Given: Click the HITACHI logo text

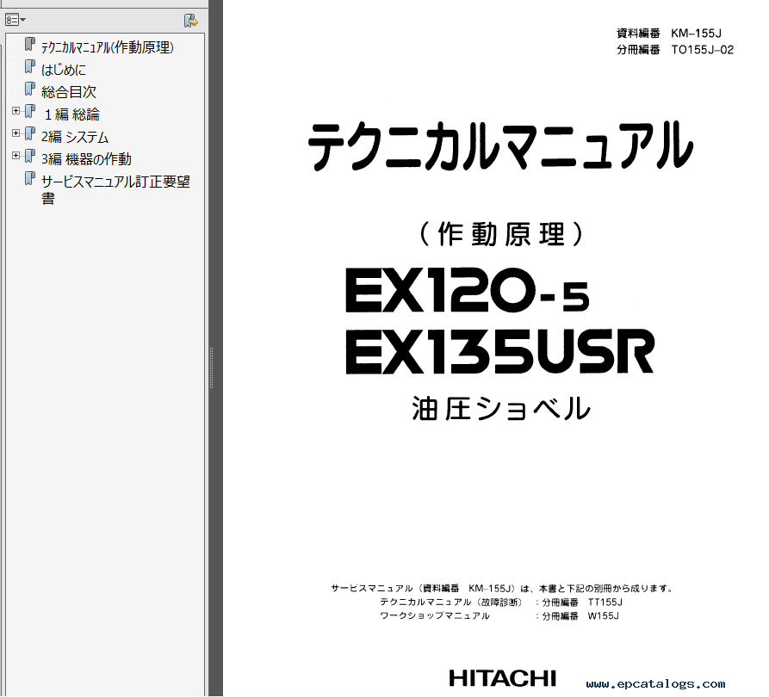Looking at the screenshot, I should click(x=503, y=678).
